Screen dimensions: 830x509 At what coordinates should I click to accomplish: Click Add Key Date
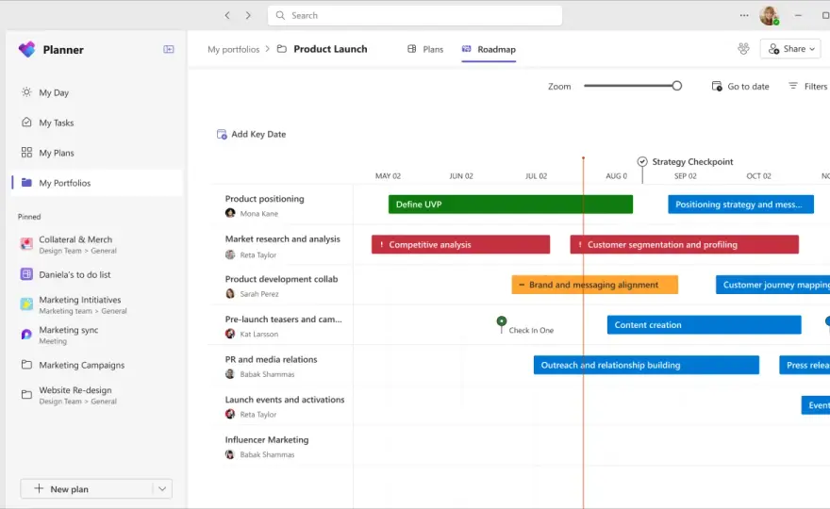coord(252,135)
